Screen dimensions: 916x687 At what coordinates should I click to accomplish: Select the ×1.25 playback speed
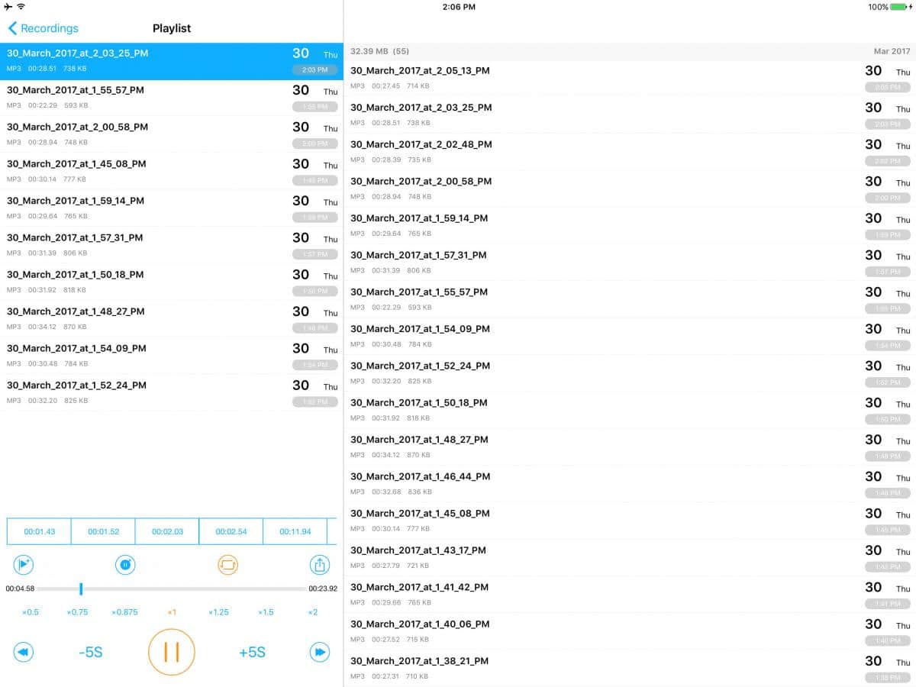(x=219, y=612)
